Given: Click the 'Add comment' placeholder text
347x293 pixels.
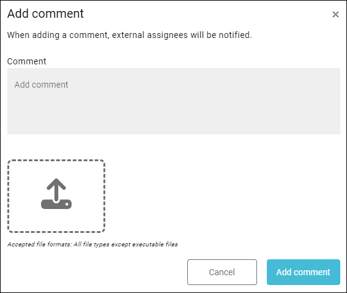Looking at the screenshot, I should tap(42, 85).
